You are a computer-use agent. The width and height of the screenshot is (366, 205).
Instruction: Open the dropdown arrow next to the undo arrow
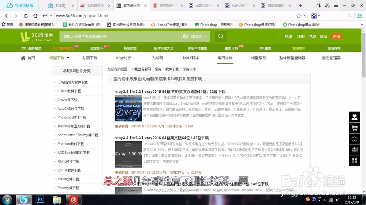point(51,16)
